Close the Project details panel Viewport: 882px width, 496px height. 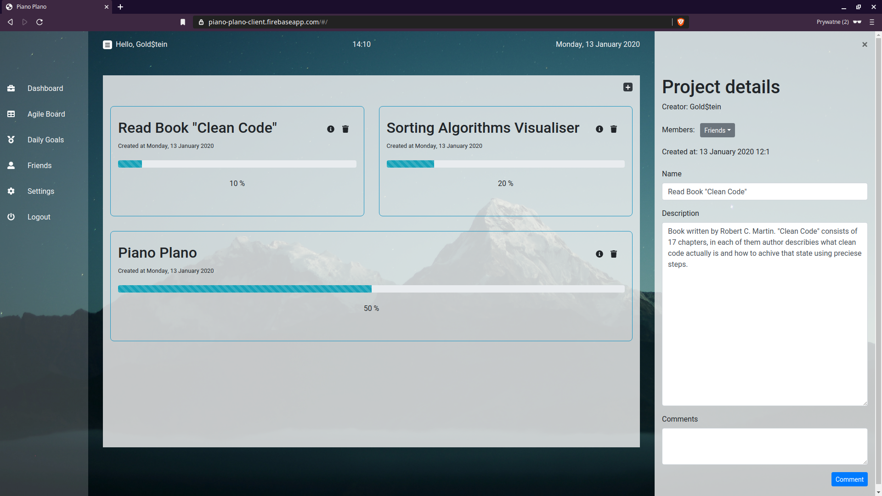(x=865, y=45)
